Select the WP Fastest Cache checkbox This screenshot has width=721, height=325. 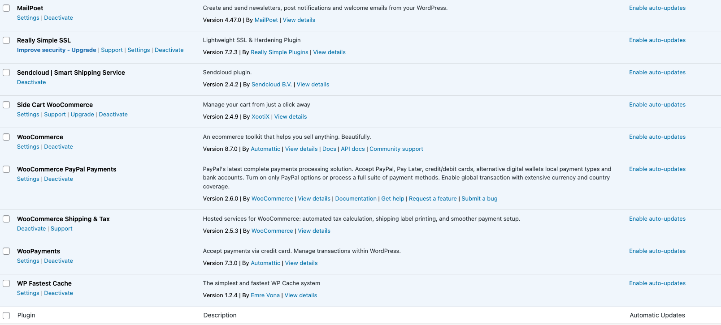pos(6,283)
